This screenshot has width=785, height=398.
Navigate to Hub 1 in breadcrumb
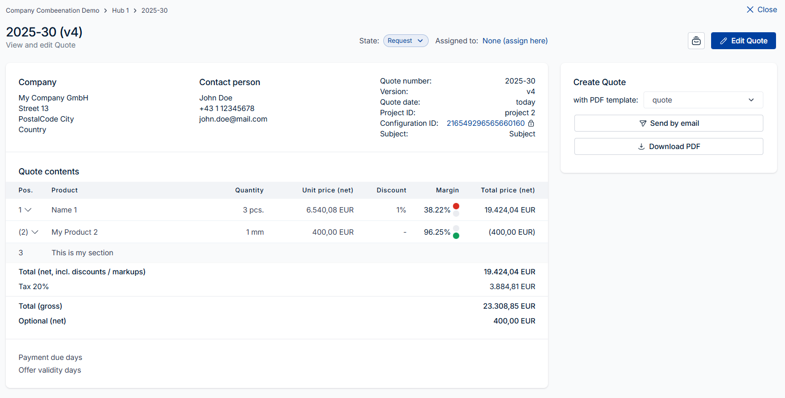click(x=120, y=11)
